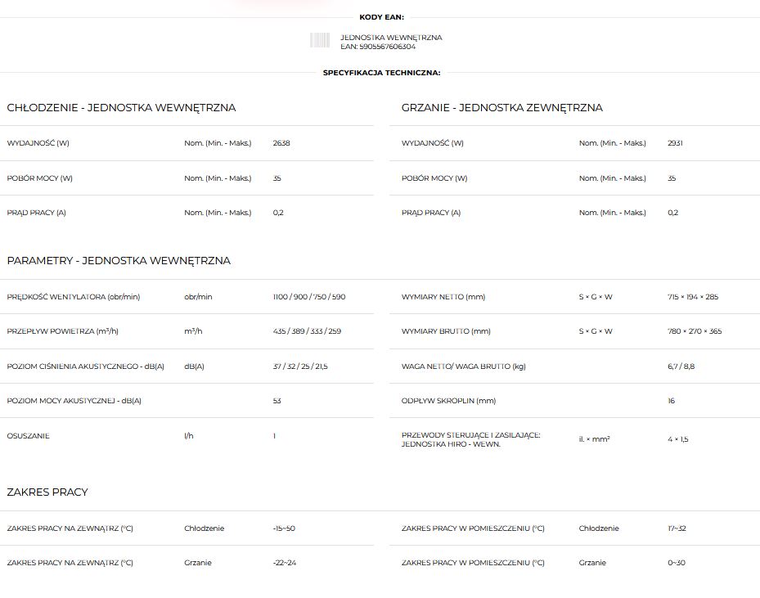Select the airflow values 435 / 389 / 333 / 259
Image resolution: width=760 pixels, height=598 pixels.
point(307,331)
